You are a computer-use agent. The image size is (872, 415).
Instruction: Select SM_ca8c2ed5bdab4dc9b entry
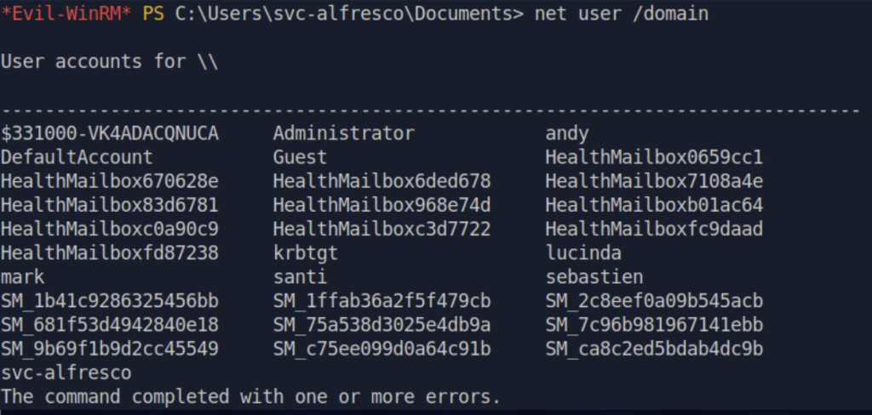(654, 349)
